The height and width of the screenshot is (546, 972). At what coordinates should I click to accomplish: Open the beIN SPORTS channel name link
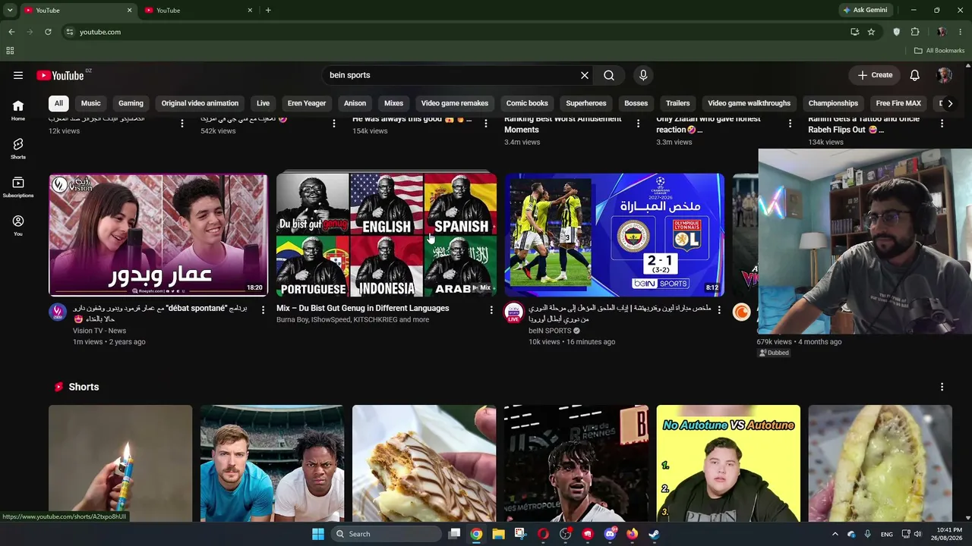(x=550, y=331)
